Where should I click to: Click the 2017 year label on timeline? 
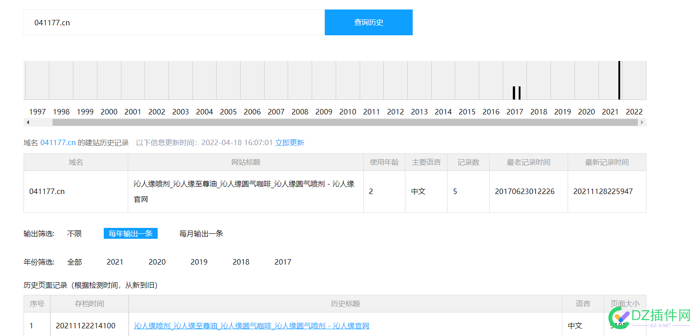point(515,112)
